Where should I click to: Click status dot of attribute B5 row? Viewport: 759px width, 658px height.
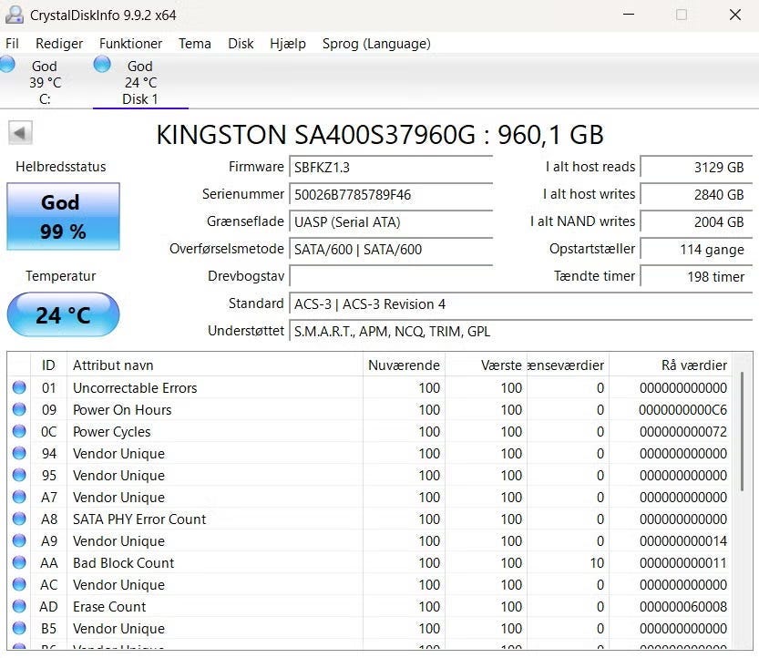coord(19,628)
